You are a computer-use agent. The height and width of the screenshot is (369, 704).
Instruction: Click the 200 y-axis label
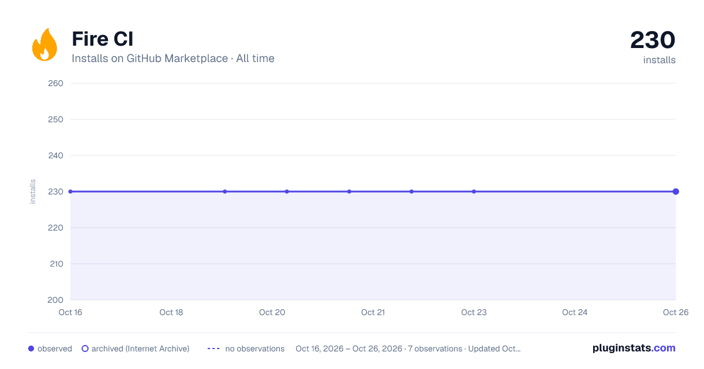pos(56,300)
